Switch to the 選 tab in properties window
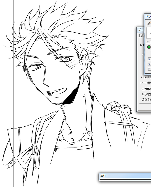Viewport: 151px width, 187px height. click(142, 36)
